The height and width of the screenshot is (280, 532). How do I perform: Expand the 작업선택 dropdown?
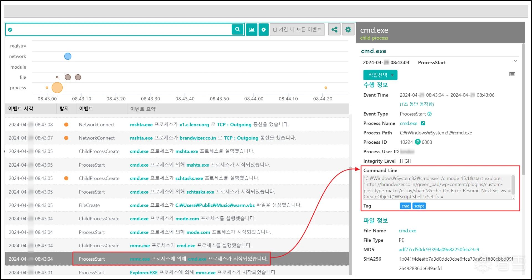(380, 75)
